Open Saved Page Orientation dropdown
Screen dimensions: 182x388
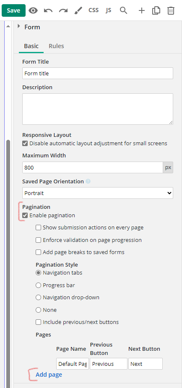point(98,193)
